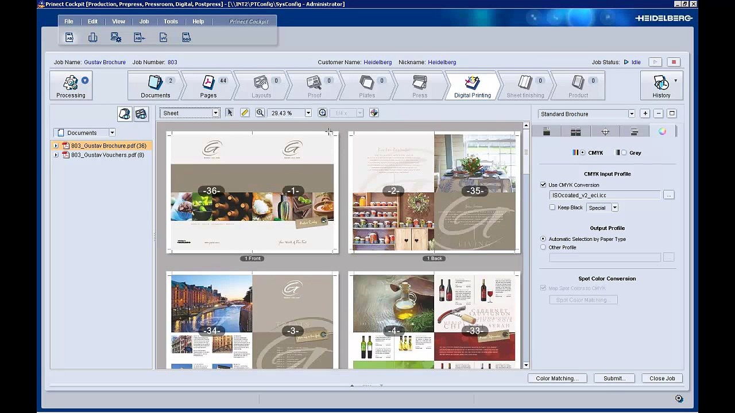Uncheck Use CMYK Conversion checkbox

click(543, 185)
